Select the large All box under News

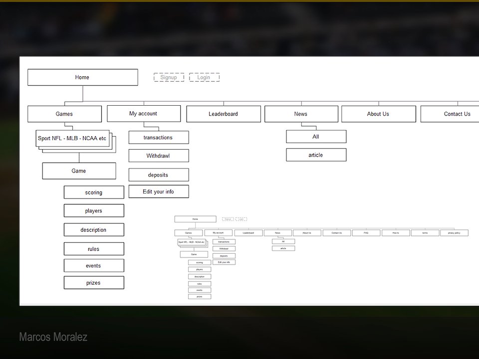pos(316,137)
